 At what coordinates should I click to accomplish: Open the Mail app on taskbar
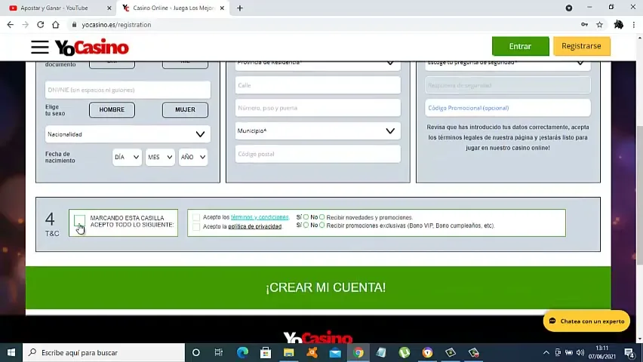[x=335, y=352]
